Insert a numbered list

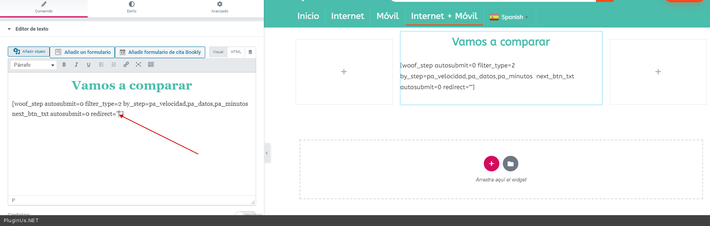(114, 65)
